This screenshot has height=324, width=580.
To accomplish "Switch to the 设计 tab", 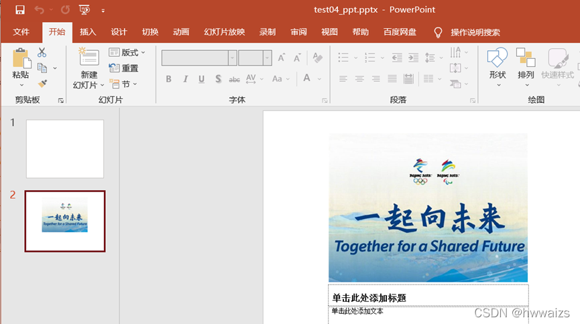I will [119, 32].
